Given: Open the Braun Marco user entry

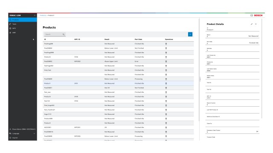Looking at the screenshot, I should 23,129.
